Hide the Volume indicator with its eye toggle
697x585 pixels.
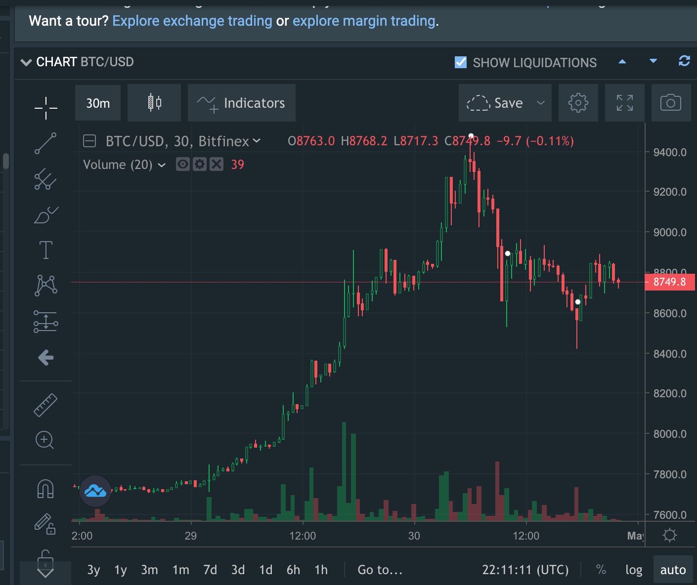182,165
